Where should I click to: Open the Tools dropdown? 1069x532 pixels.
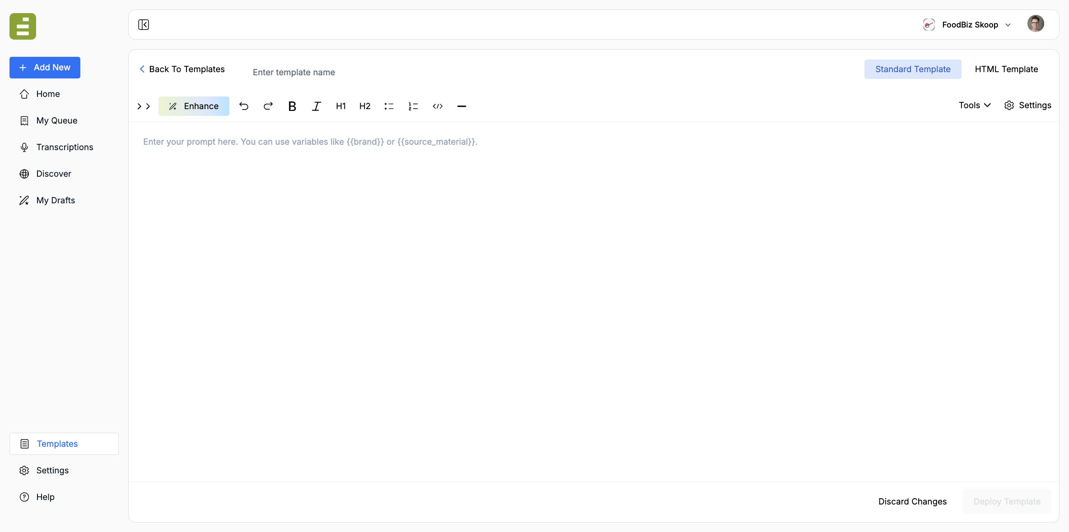click(975, 105)
